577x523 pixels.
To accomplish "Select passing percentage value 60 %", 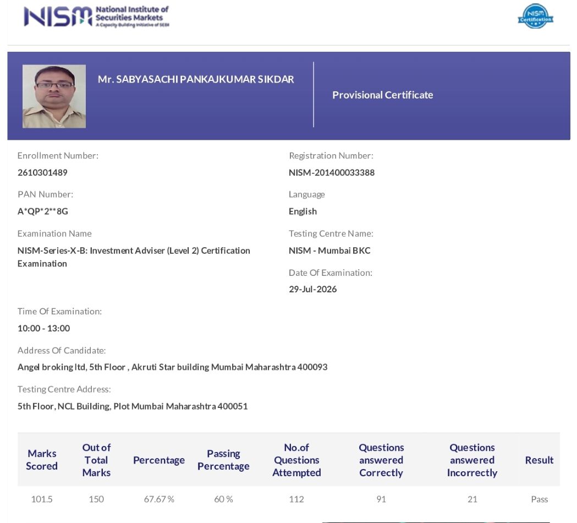I will click(x=223, y=499).
